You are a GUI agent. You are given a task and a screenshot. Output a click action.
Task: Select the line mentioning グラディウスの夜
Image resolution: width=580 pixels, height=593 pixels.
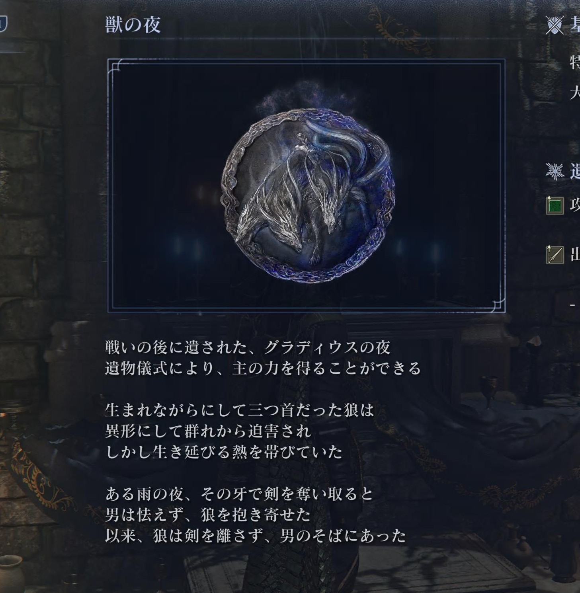[248, 347]
